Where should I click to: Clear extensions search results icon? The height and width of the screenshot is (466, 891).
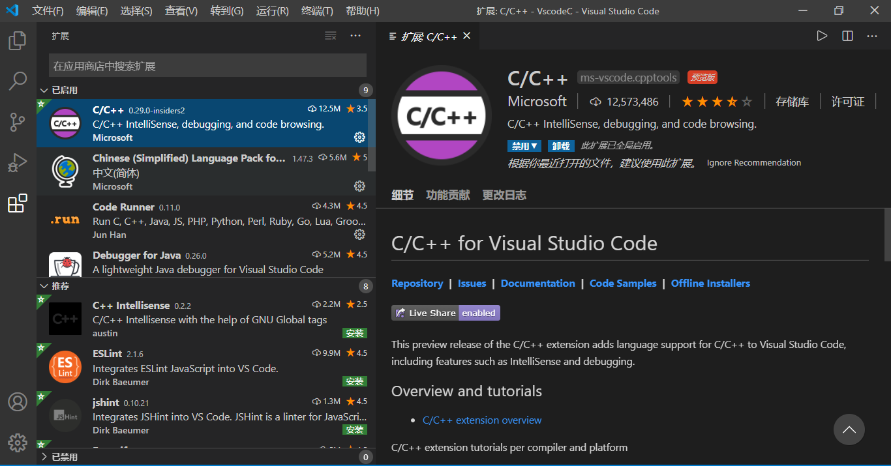click(x=331, y=36)
